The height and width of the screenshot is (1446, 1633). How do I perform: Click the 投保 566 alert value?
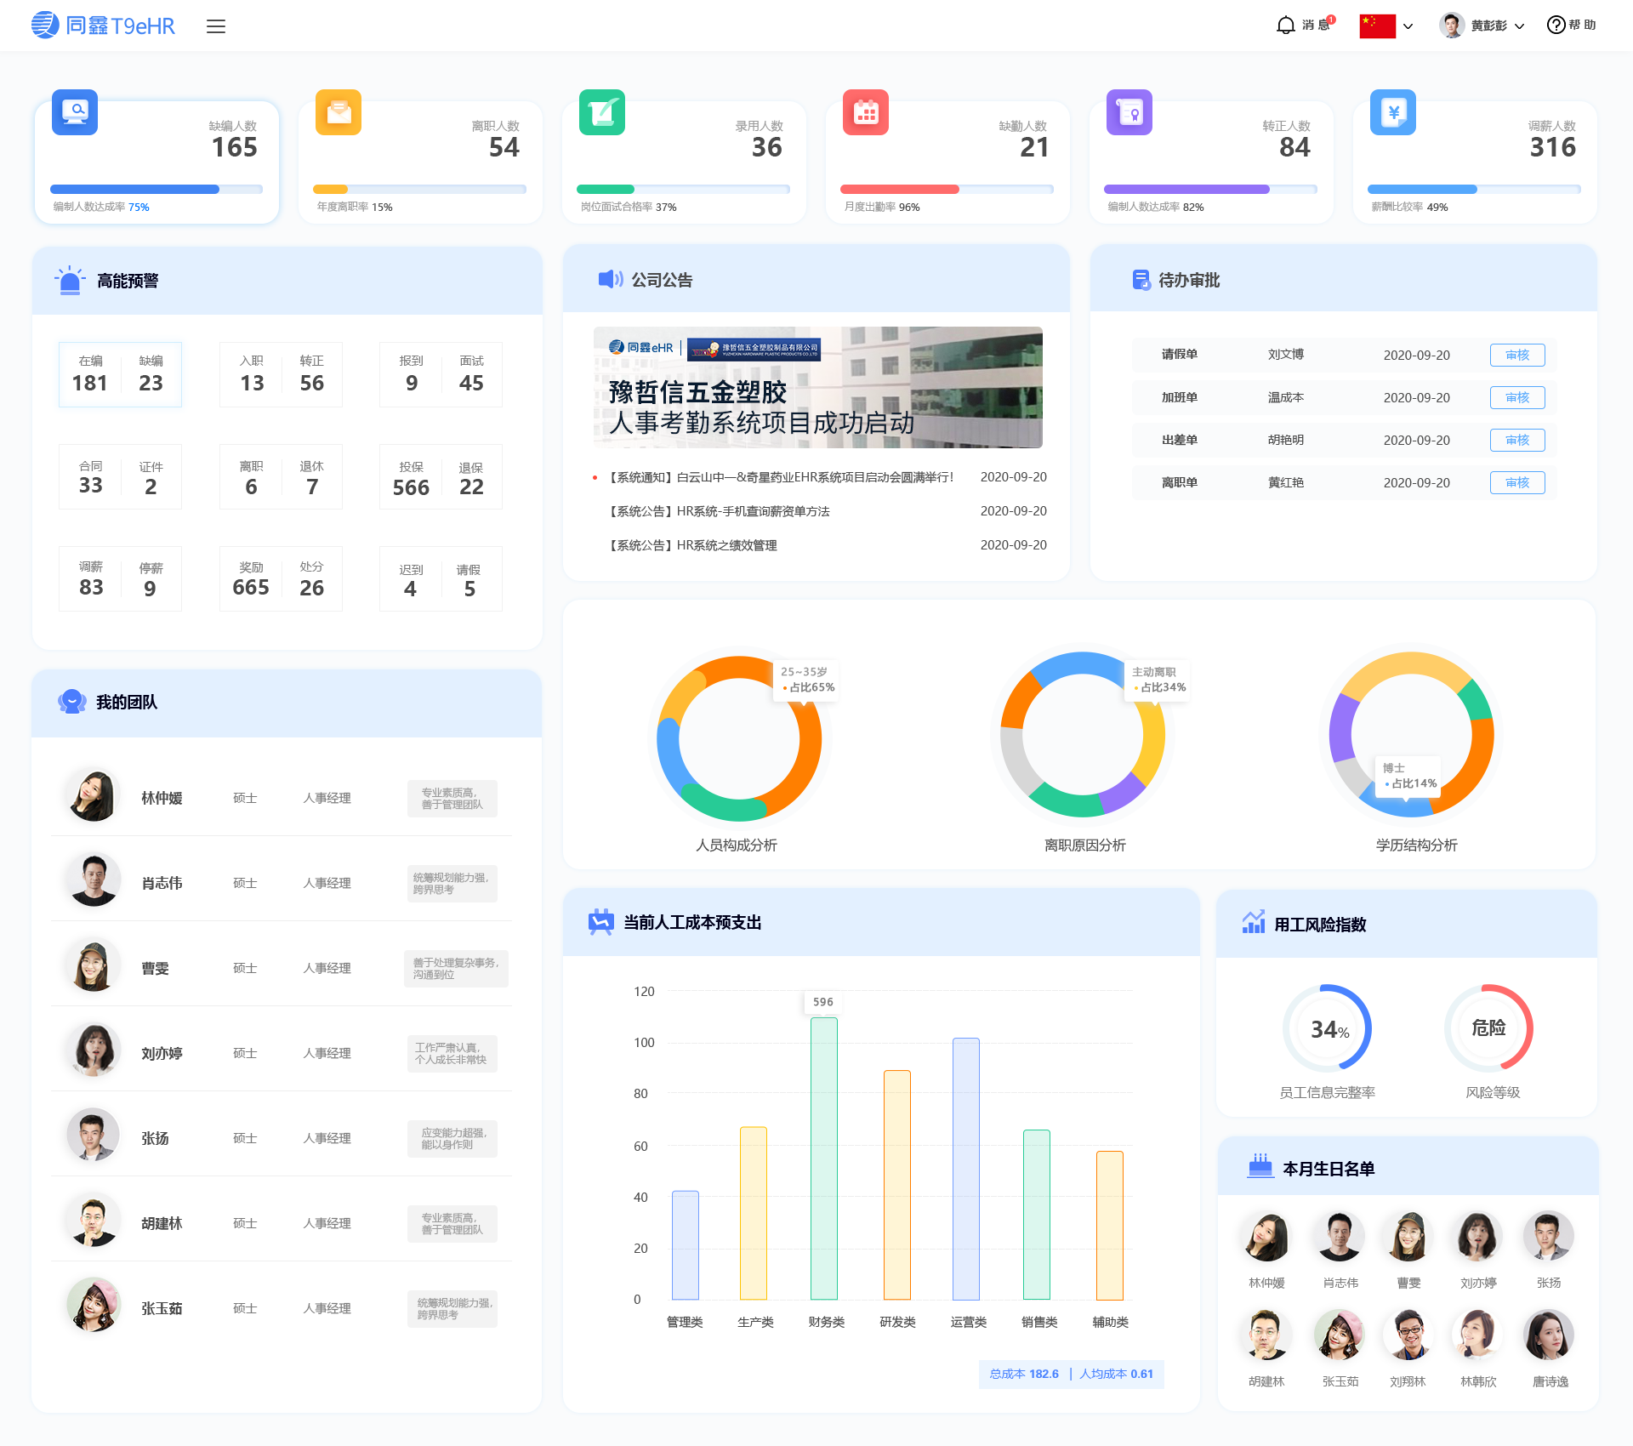pyautogui.click(x=411, y=487)
